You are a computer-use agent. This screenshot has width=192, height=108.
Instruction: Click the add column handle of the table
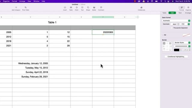(138, 17)
